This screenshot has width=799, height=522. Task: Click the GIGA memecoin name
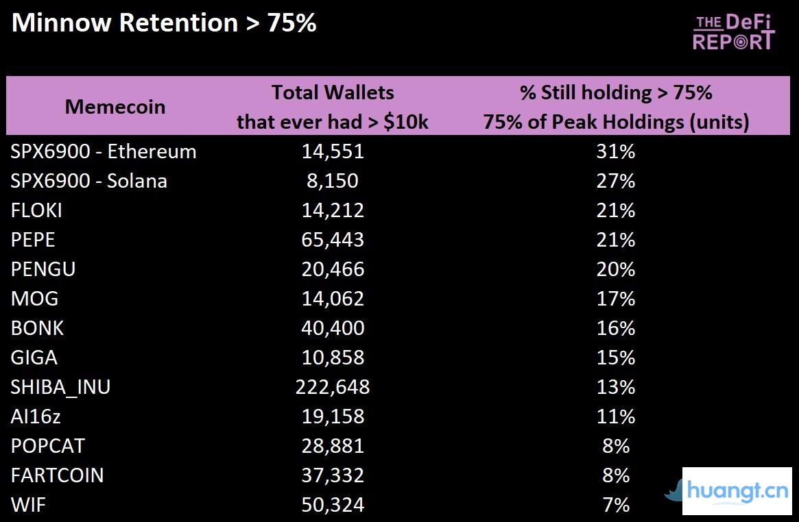[34, 358]
